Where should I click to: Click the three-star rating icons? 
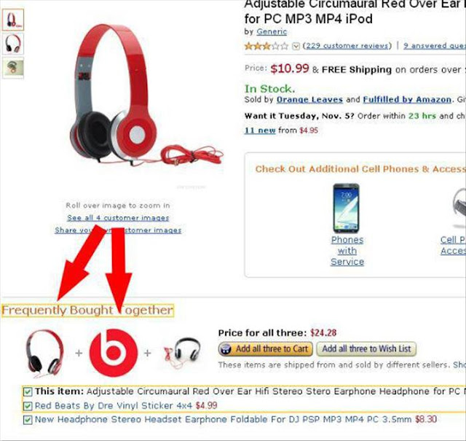(x=266, y=46)
